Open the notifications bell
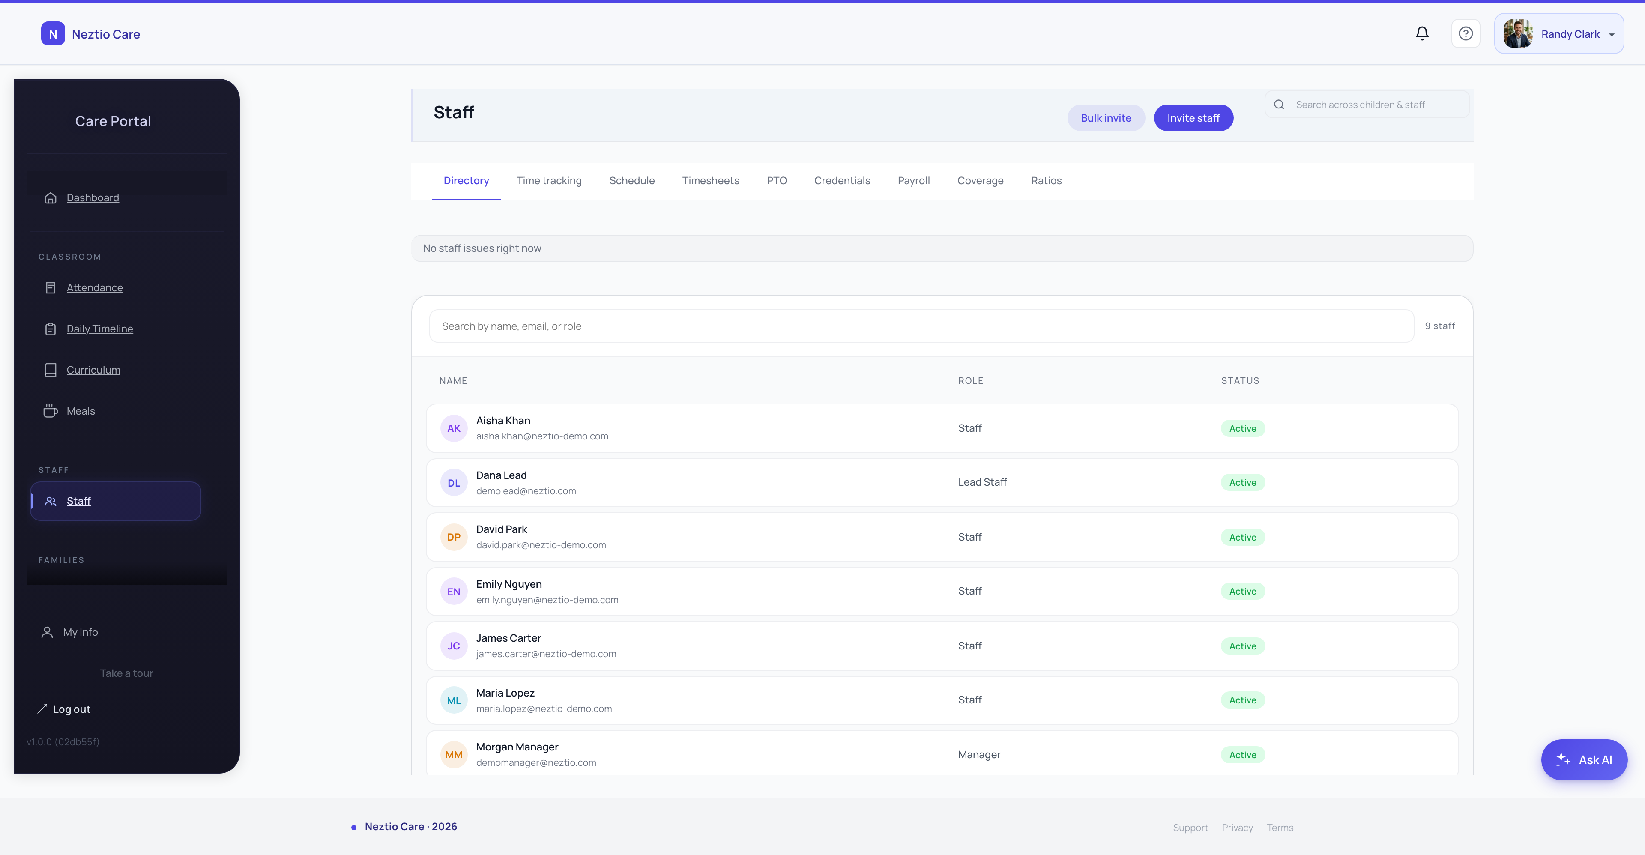This screenshot has width=1645, height=855. [1421, 33]
